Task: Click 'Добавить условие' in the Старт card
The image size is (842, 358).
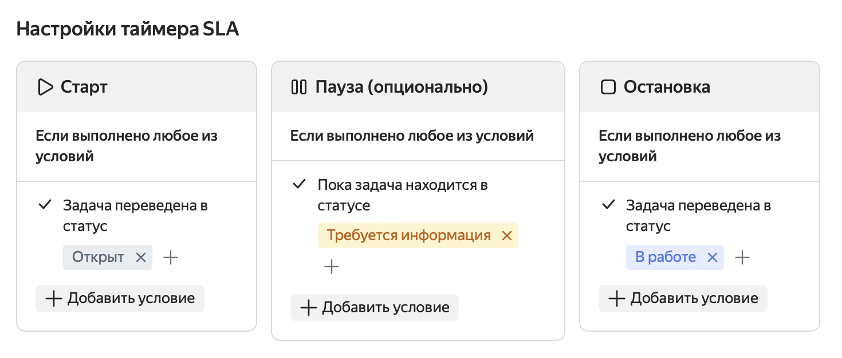Action: (x=120, y=298)
